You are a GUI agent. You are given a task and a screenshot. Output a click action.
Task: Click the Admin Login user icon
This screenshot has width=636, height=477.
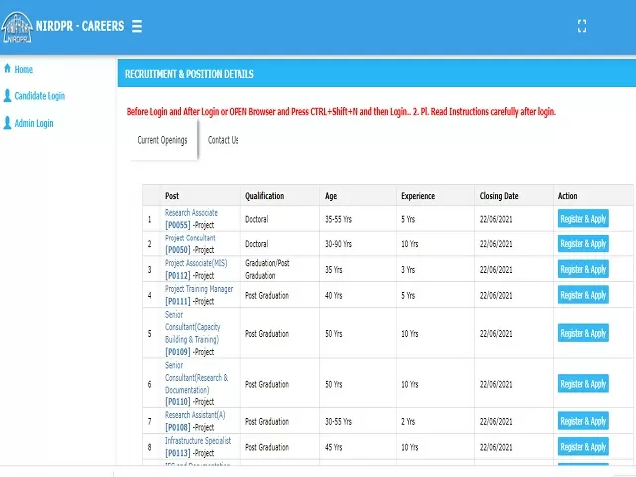coord(8,123)
